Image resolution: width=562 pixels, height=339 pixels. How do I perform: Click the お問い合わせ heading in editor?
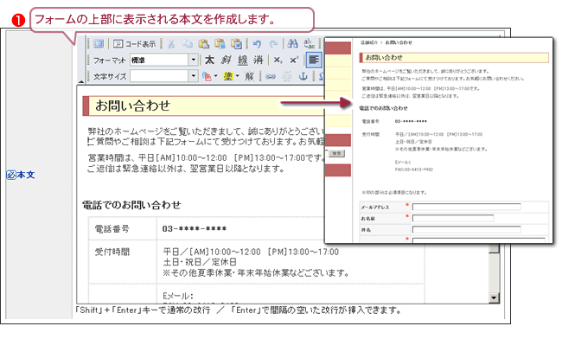point(132,106)
